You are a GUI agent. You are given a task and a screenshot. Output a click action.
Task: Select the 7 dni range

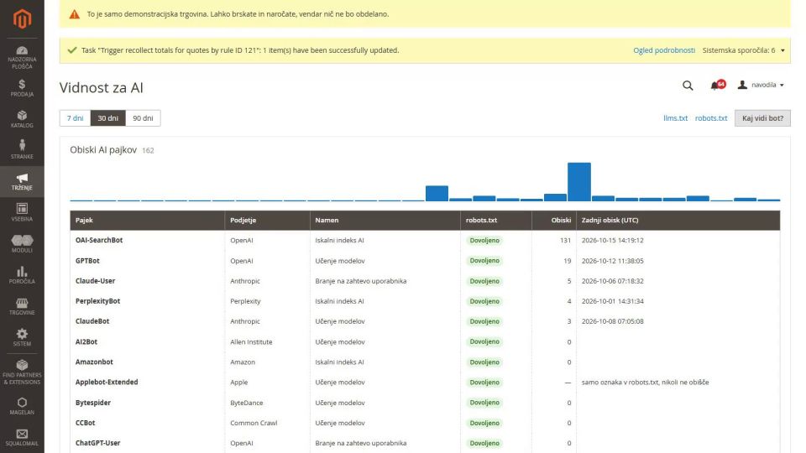click(75, 118)
